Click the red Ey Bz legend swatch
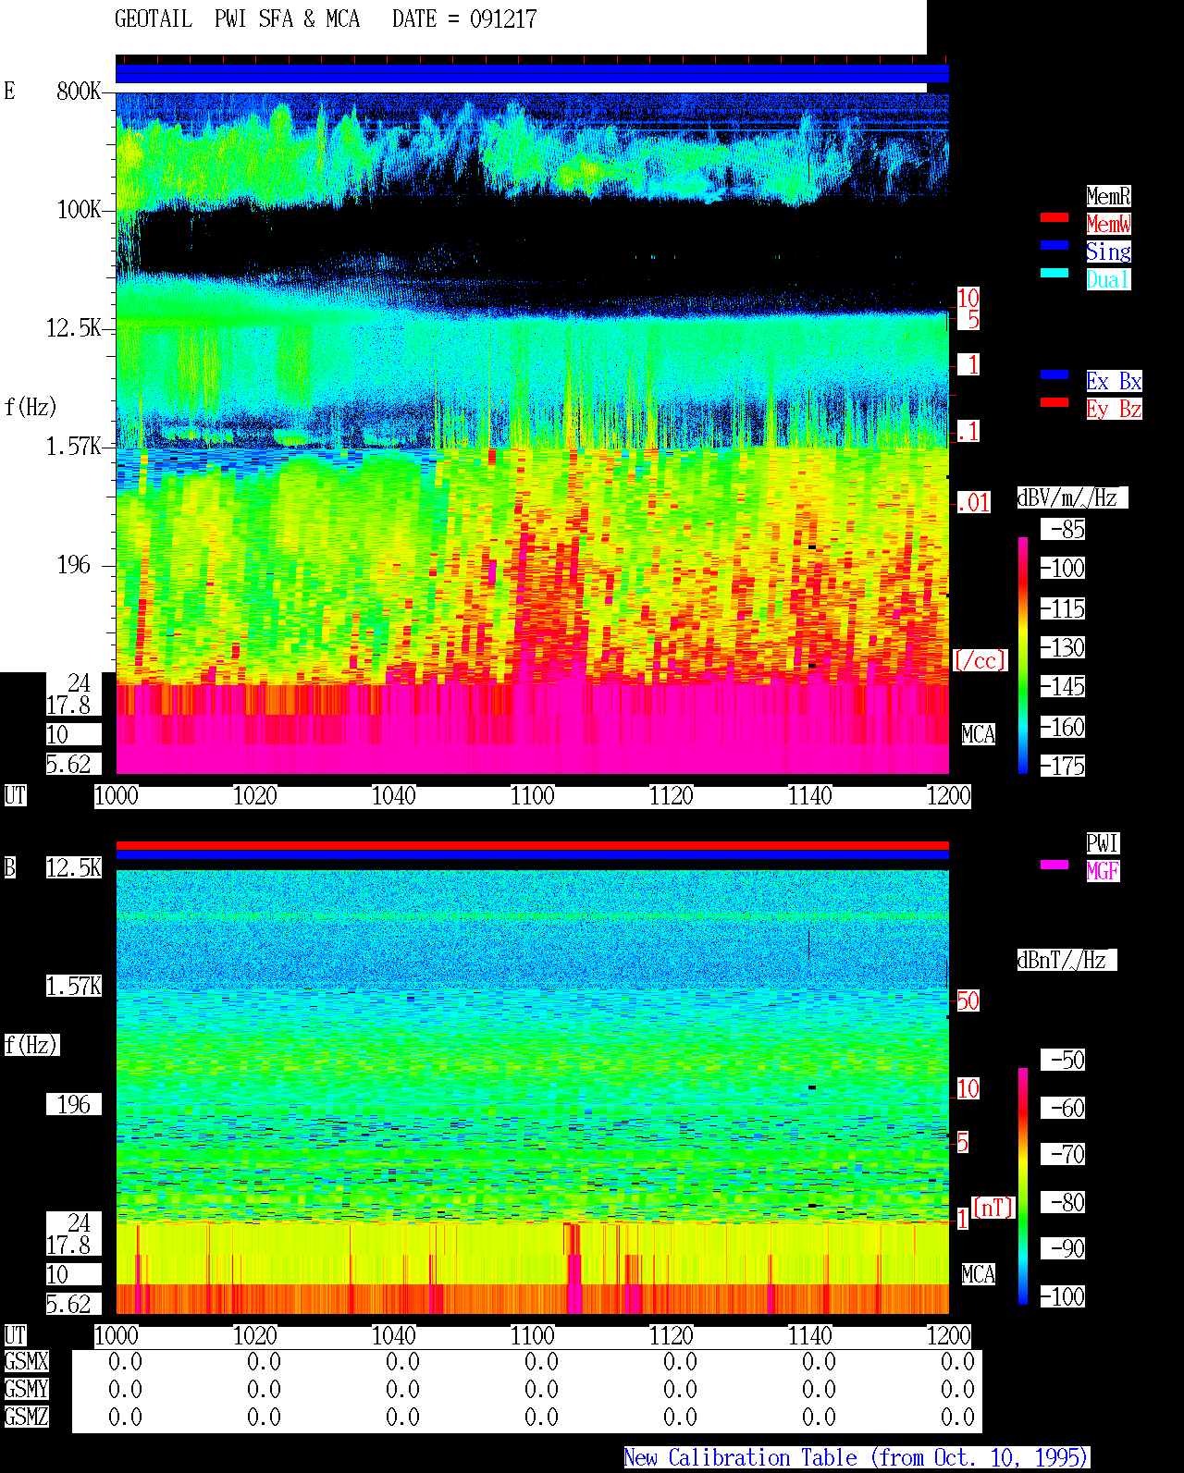The width and height of the screenshot is (1184, 1473). (1054, 402)
